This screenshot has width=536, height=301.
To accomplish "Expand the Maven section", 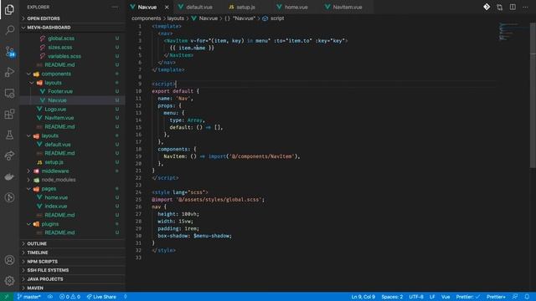I will click(73, 288).
